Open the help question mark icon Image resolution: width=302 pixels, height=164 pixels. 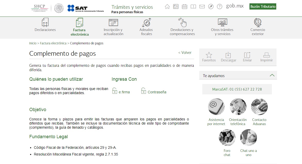[219, 7]
